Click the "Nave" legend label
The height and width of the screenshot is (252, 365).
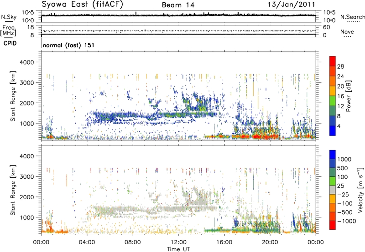point(347,32)
